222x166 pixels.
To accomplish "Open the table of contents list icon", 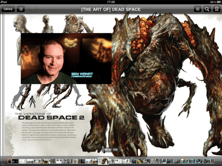I will click(x=21, y=9).
